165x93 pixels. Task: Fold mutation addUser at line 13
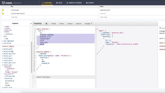pyautogui.click(x=36, y=52)
